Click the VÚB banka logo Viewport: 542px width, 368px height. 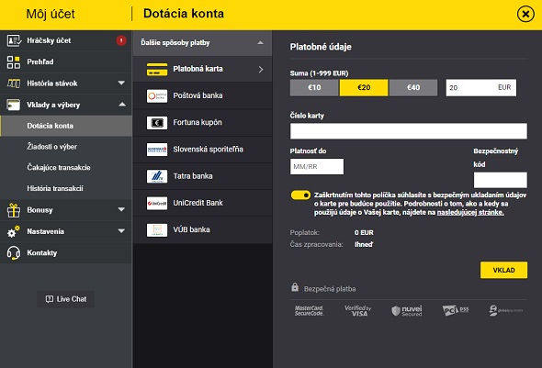tap(157, 230)
